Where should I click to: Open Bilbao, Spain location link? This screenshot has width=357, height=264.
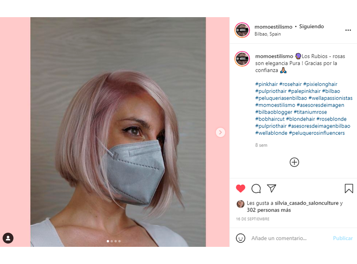click(267, 34)
